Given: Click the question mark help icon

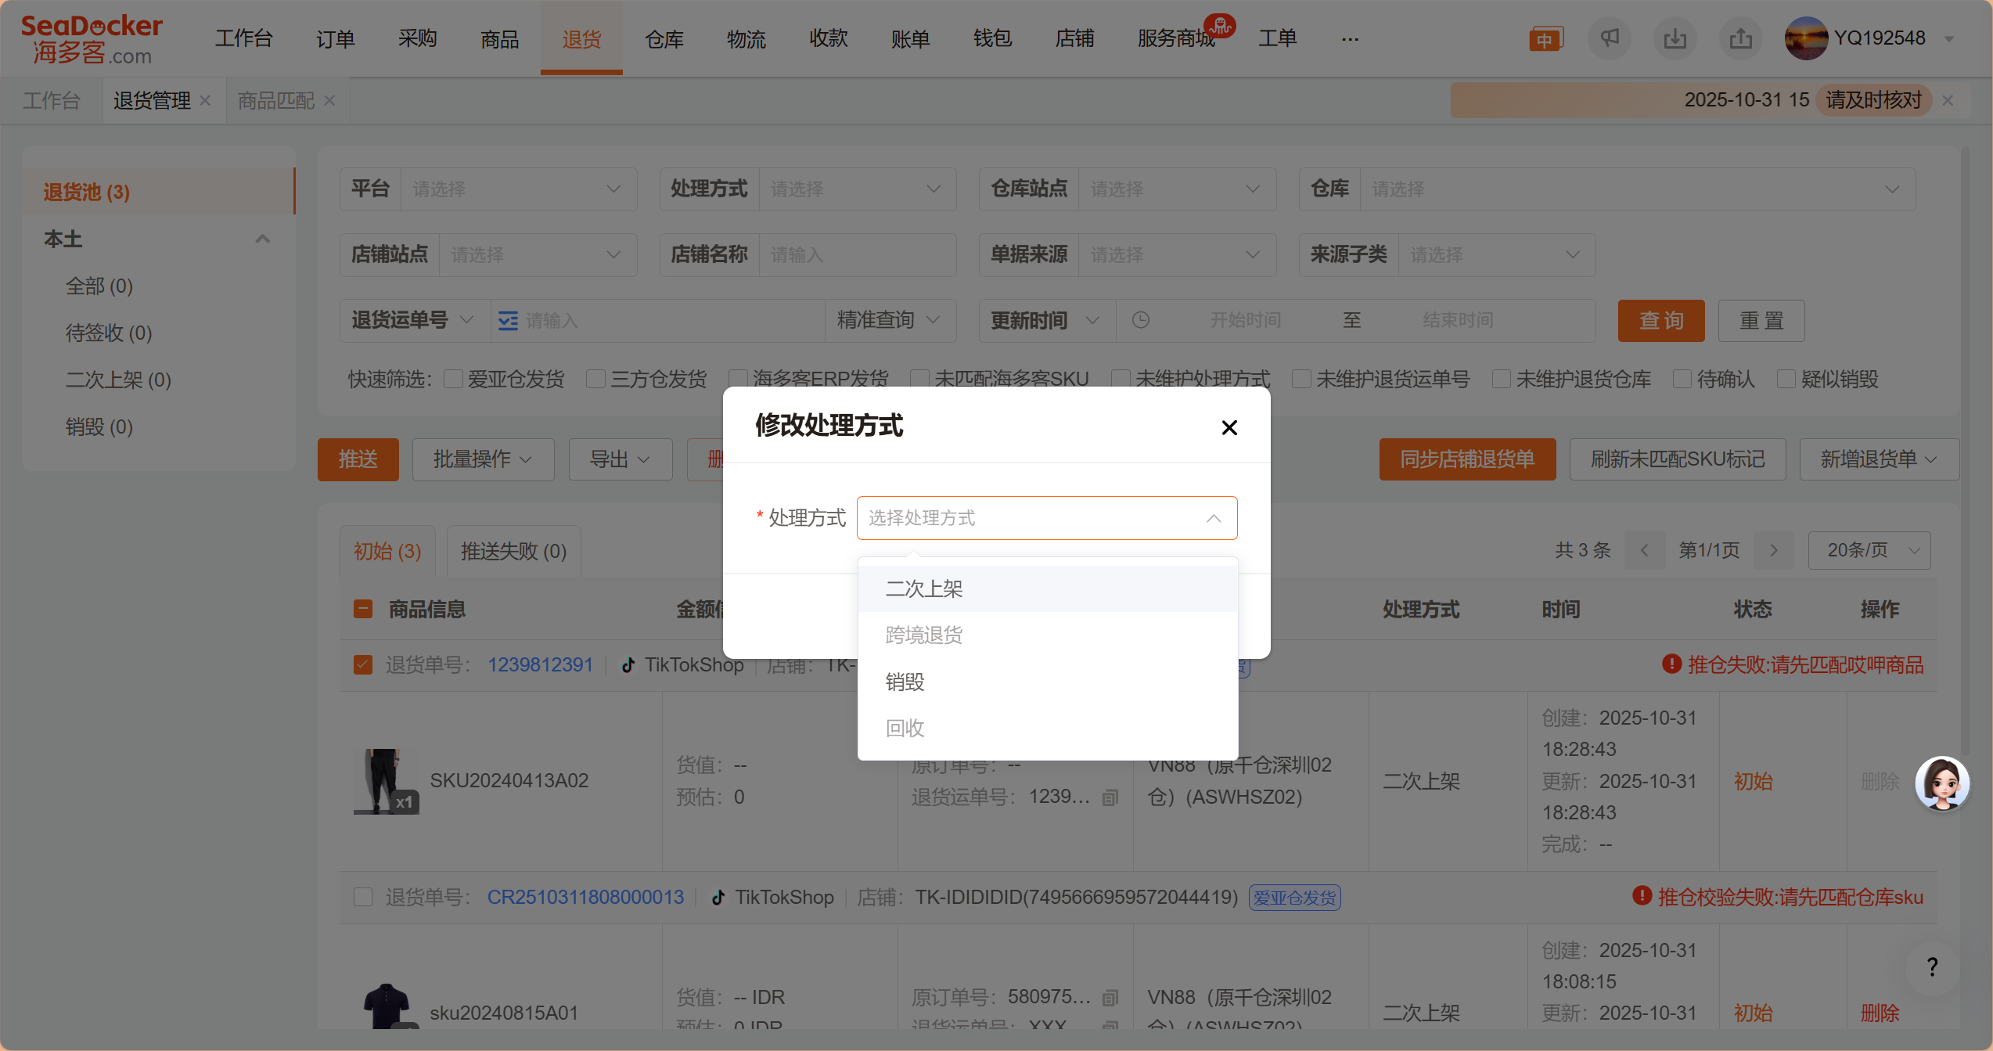Looking at the screenshot, I should pos(1932,967).
